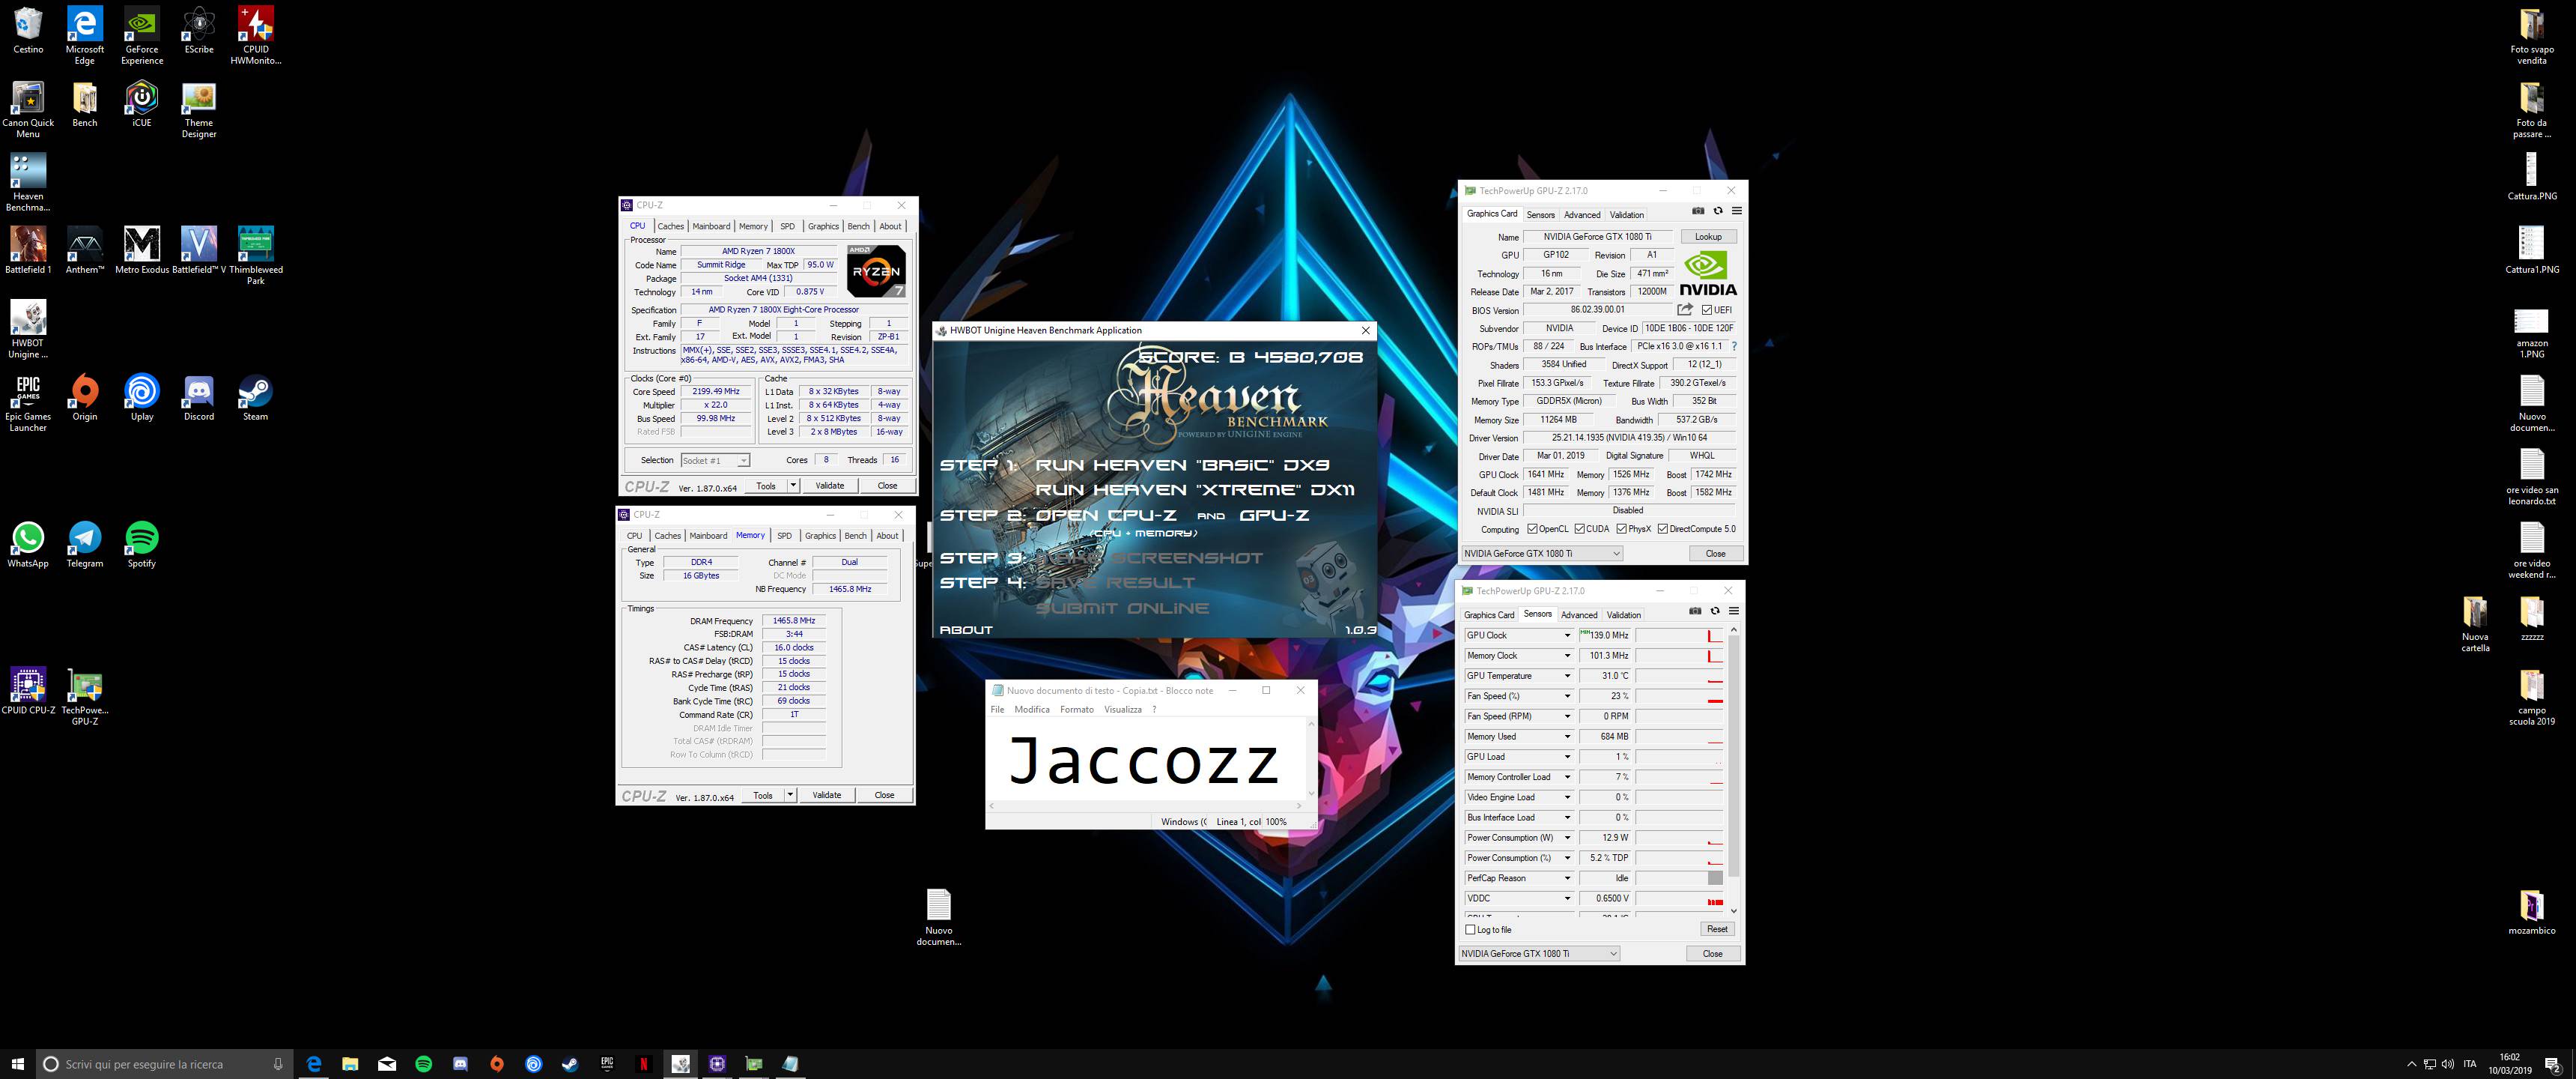
Task: Open the Spotify desktop icon
Action: pos(142,545)
